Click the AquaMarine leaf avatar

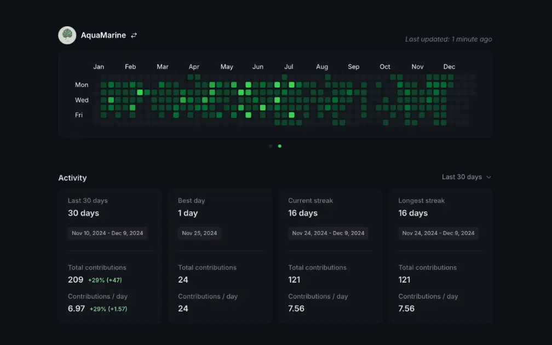pos(67,34)
